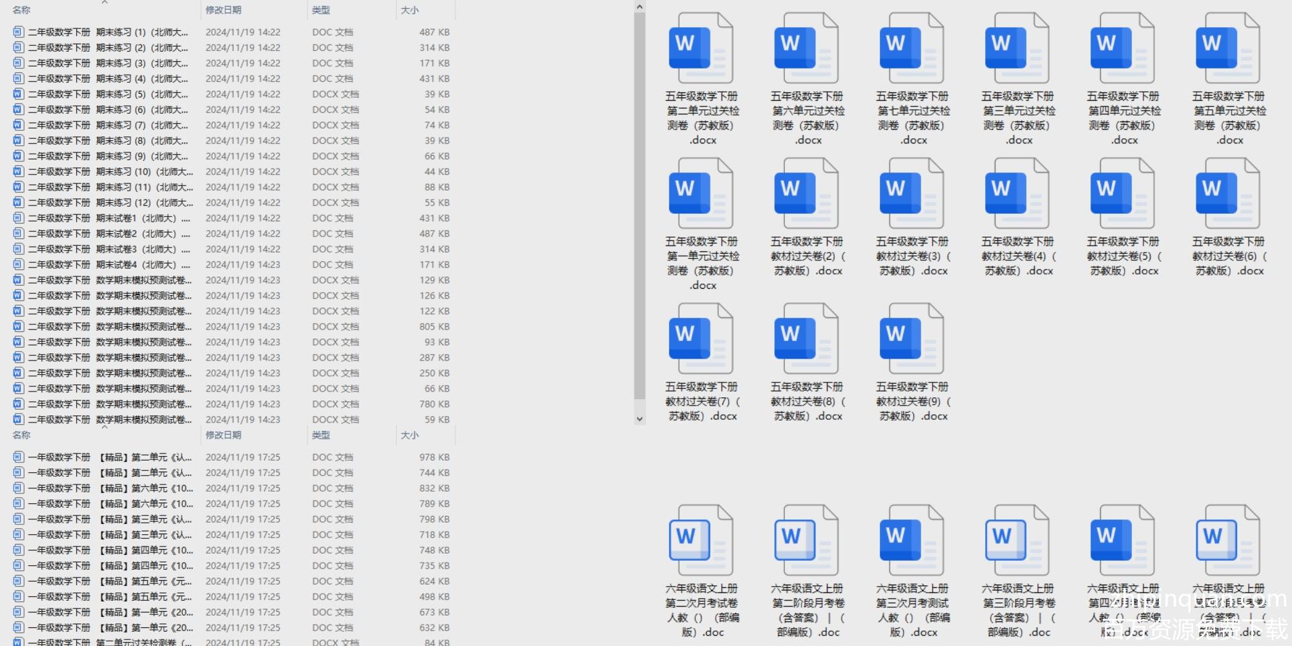Select 六年级语文上册 第三次月考测试 docx icon
Image resolution: width=1292 pixels, height=646 pixels.
[x=912, y=541]
